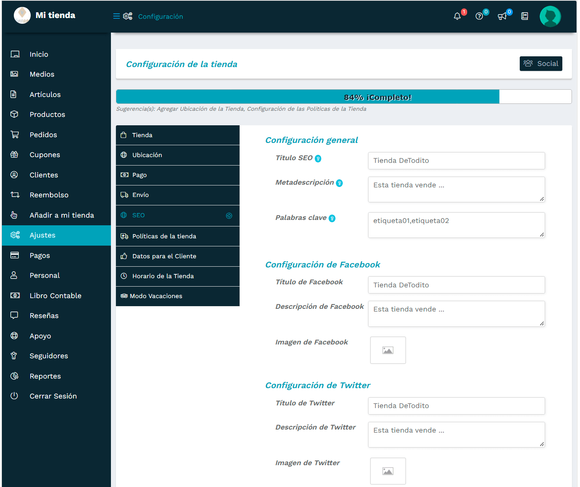This screenshot has width=580, height=487.
Task: Click the help bubble beside Palabras clave
Action: 332,218
